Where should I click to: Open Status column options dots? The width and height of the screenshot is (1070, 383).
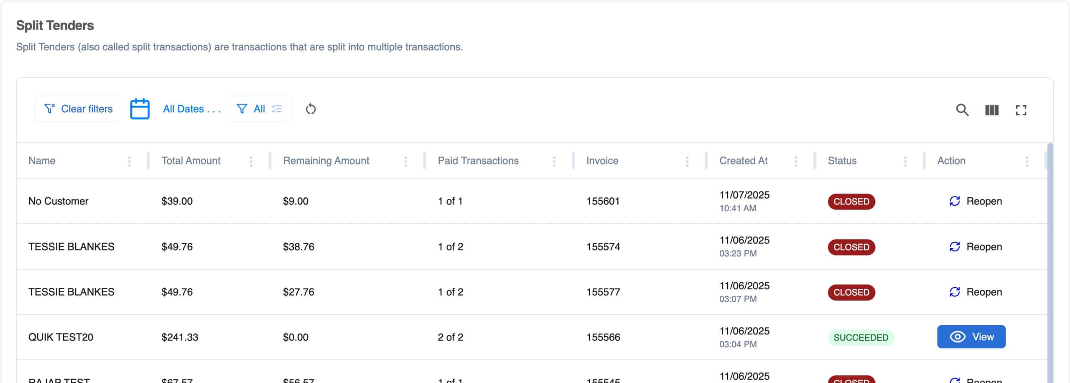click(905, 161)
